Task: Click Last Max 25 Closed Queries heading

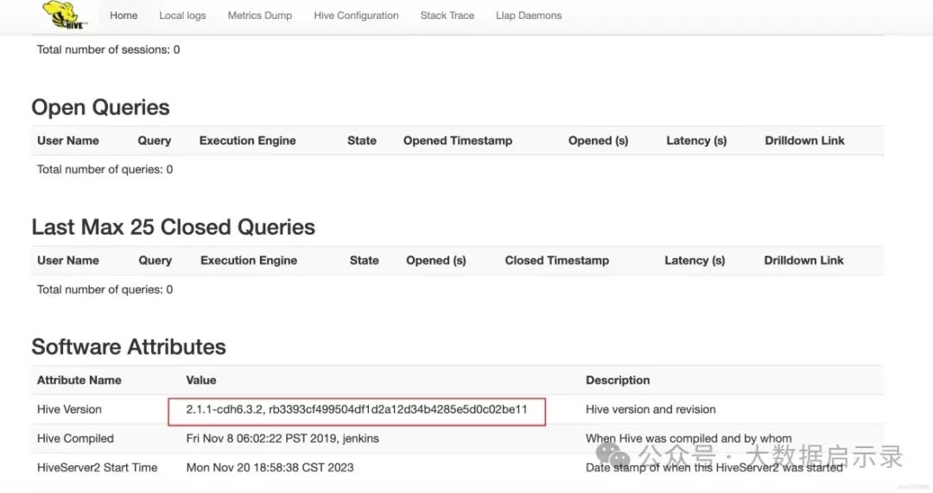Action: (x=173, y=227)
